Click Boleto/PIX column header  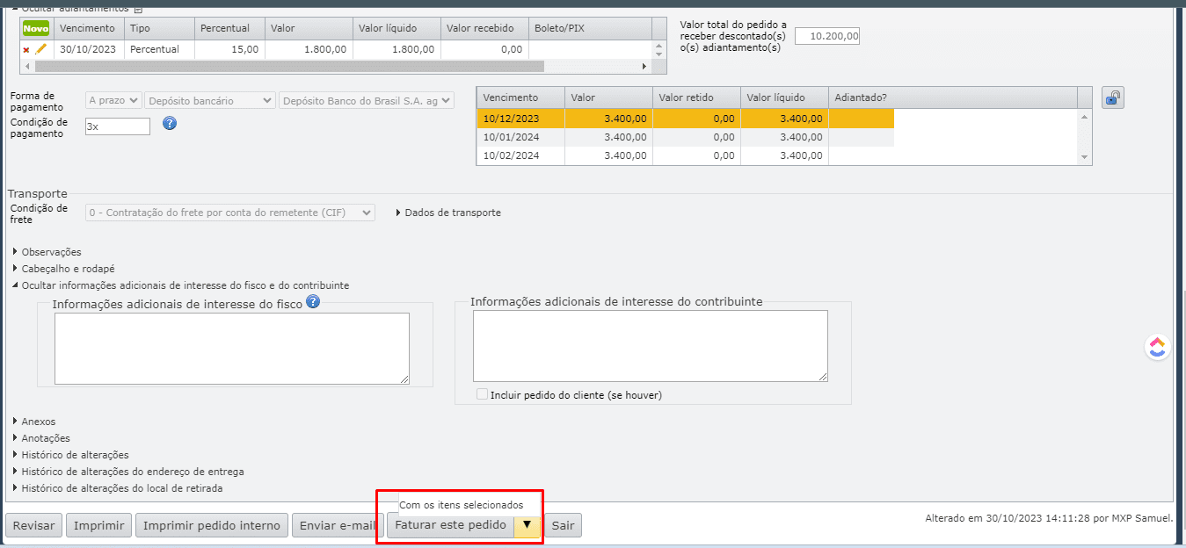(x=590, y=29)
